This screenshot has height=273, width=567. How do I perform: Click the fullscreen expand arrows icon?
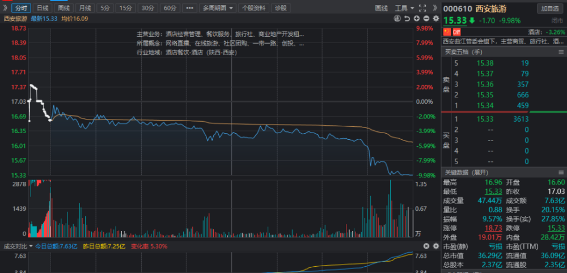coord(422,8)
